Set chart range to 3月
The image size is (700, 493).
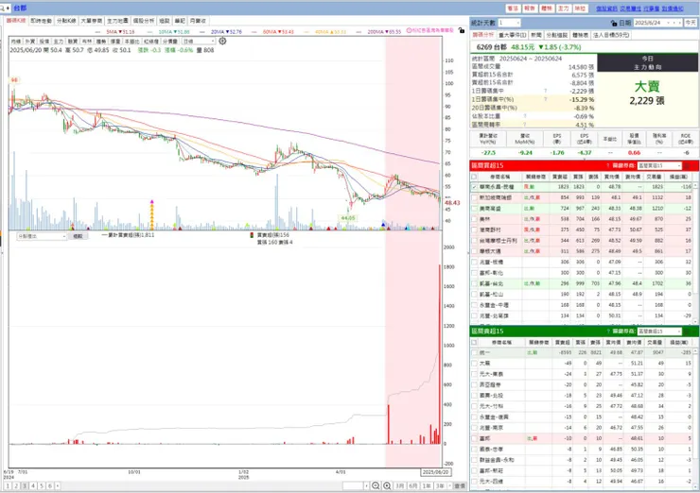click(x=399, y=485)
